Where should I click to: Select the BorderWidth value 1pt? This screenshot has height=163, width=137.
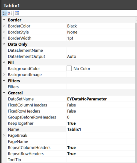tap(70, 38)
